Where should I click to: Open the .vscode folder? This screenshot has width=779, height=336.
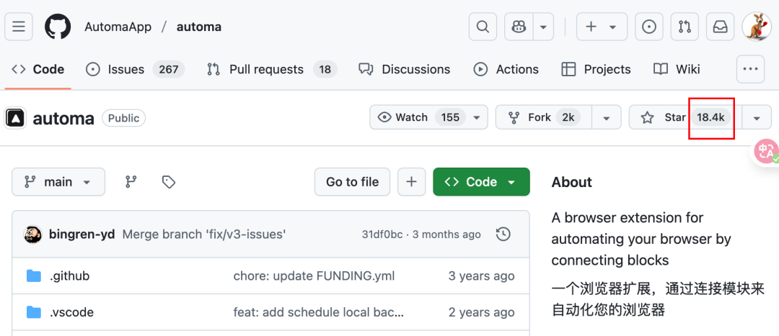point(71,312)
